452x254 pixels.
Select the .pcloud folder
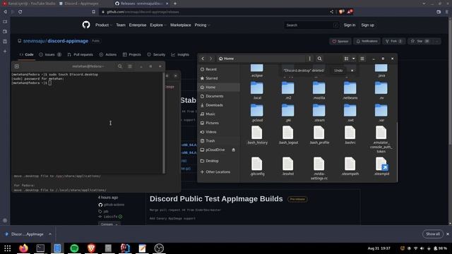(x=257, y=113)
